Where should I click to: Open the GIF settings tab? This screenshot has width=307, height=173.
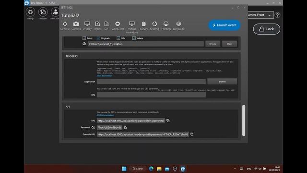pos(106,25)
